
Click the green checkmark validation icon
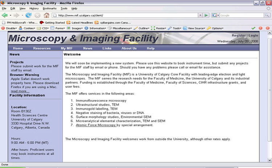[253, 28]
